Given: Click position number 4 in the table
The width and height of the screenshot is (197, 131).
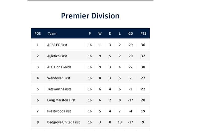Looking at the screenshot, I should pyautogui.click(x=38, y=78).
